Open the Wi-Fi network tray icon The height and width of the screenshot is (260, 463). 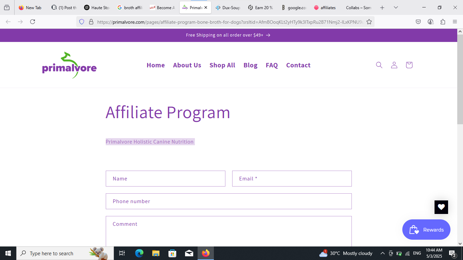click(x=407, y=253)
